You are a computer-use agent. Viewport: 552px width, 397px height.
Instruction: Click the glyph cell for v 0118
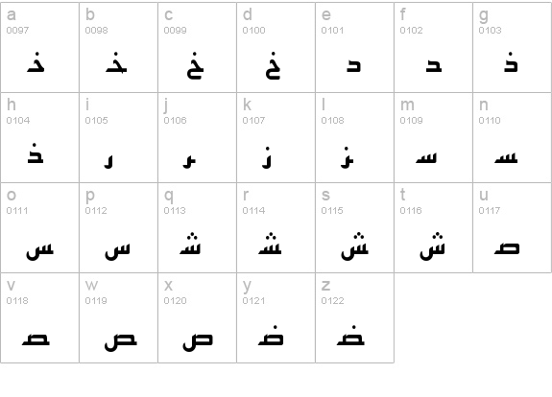click(39, 317)
